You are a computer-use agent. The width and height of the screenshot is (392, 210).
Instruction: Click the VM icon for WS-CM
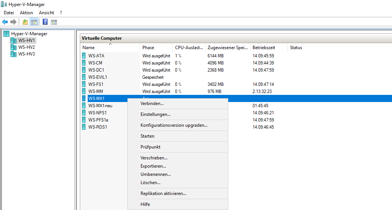click(x=84, y=63)
